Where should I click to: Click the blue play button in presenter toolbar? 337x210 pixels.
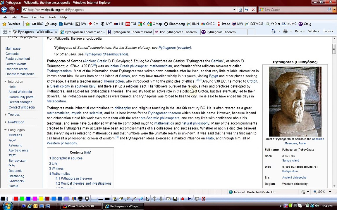pyautogui.click(x=189, y=199)
